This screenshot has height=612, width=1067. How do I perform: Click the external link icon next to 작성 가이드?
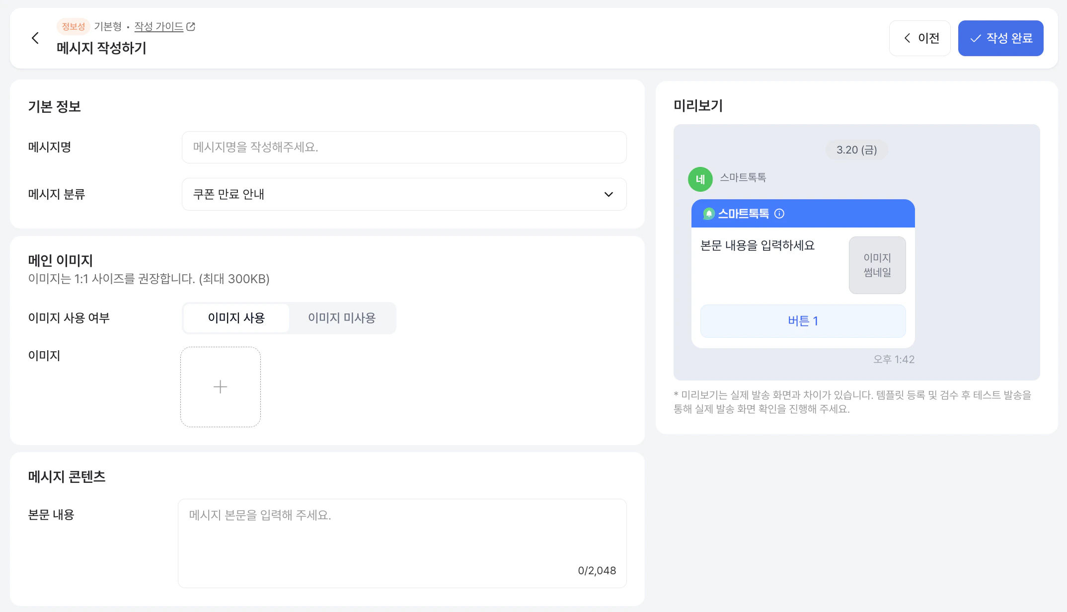[x=191, y=27]
